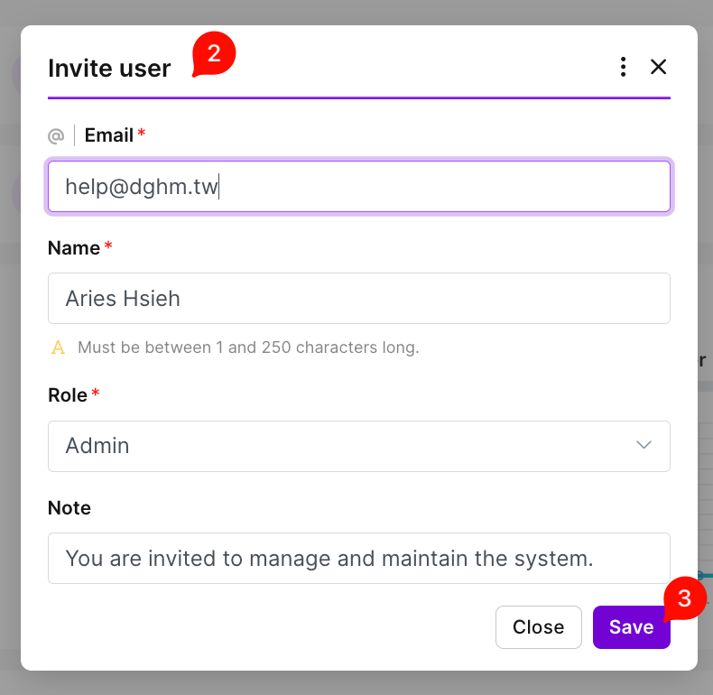The height and width of the screenshot is (695, 713).
Task: Click the red annotation bubble numbered 3
Action: pos(684,599)
